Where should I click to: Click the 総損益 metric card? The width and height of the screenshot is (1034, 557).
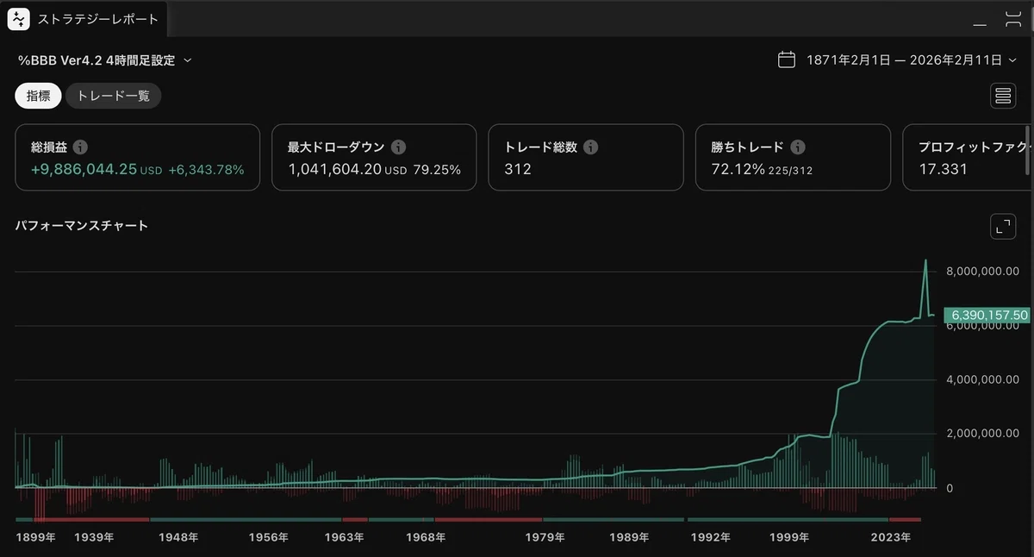137,157
